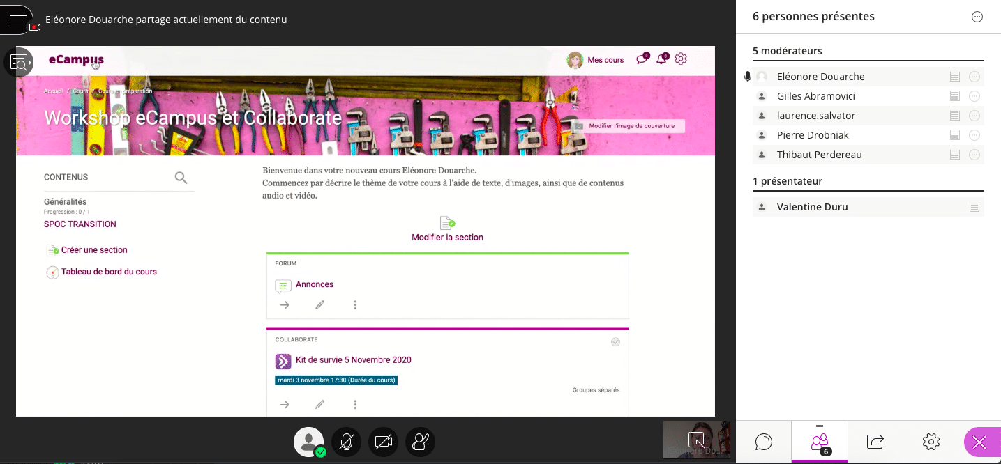Click Modifier l'image de couverture button
Viewport: 1001px width, 464px height.
[629, 126]
